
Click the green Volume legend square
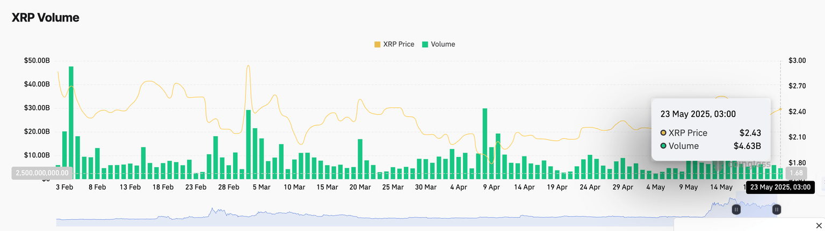click(x=425, y=44)
